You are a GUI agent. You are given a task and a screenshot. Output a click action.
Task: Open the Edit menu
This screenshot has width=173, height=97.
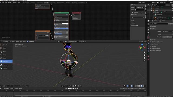(x=6, y=2)
